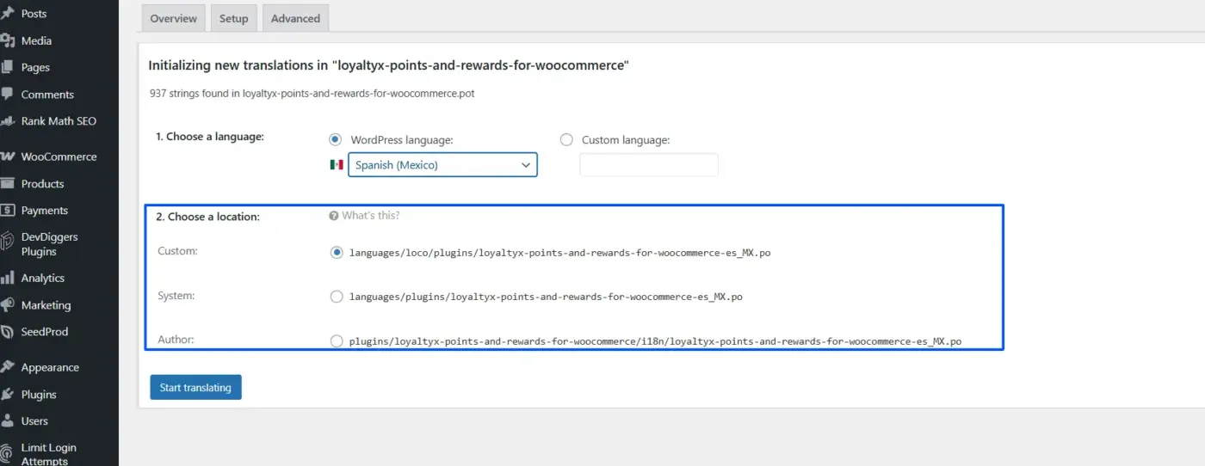
Task: Choose the System location radio button
Action: tap(337, 297)
